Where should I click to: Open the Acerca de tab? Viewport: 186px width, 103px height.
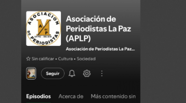(x=71, y=96)
